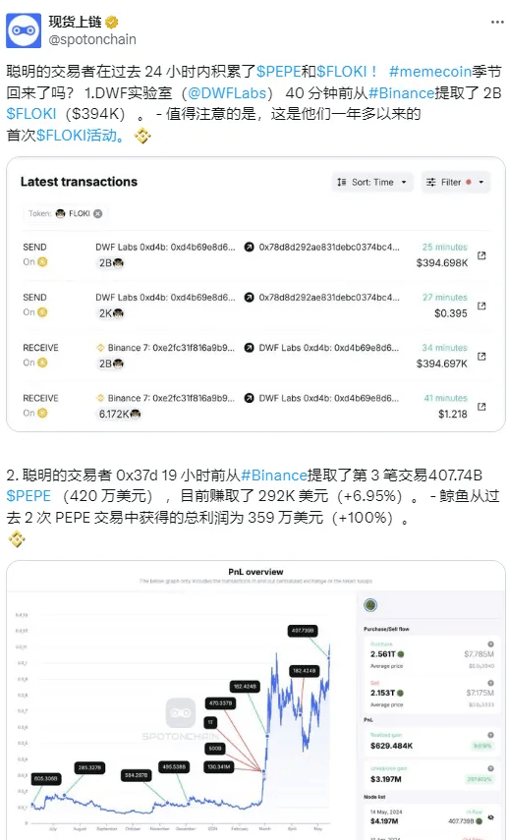
Task: Click the arrow icon in the 41 minutes row
Action: (249, 398)
